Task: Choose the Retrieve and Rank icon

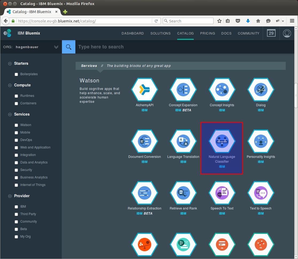Action: 183,193
